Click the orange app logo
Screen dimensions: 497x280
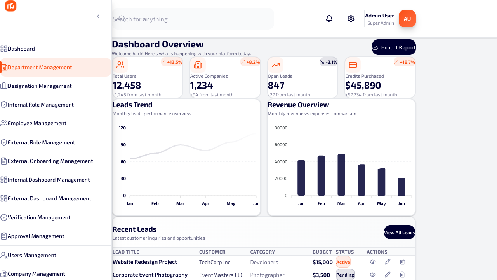pyautogui.click(x=10, y=6)
